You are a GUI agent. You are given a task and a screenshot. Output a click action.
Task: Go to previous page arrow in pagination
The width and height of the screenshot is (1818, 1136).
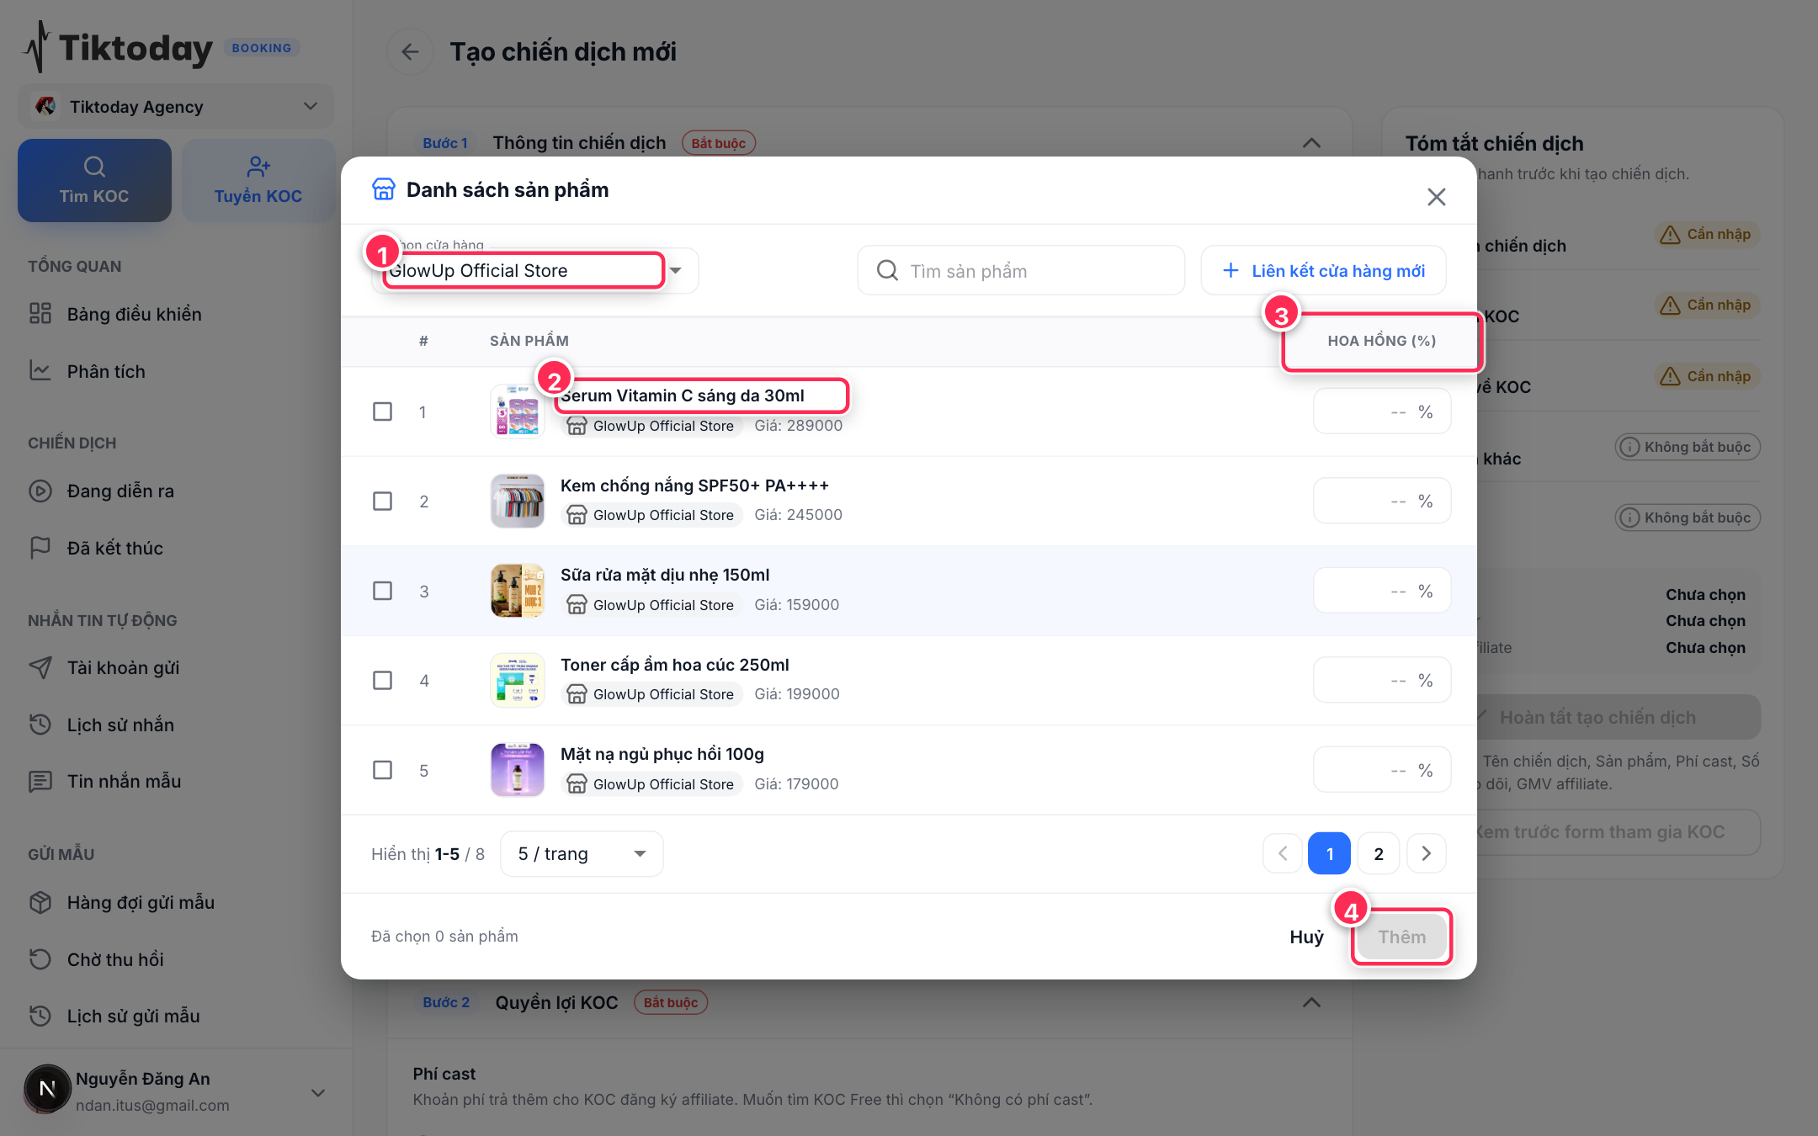(x=1283, y=853)
